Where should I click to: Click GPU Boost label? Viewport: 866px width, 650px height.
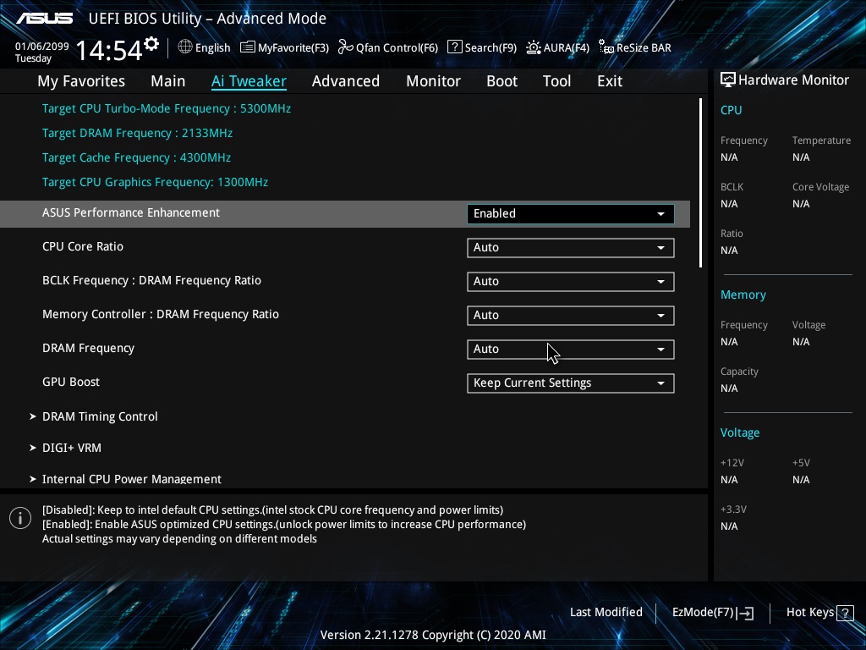pos(71,382)
